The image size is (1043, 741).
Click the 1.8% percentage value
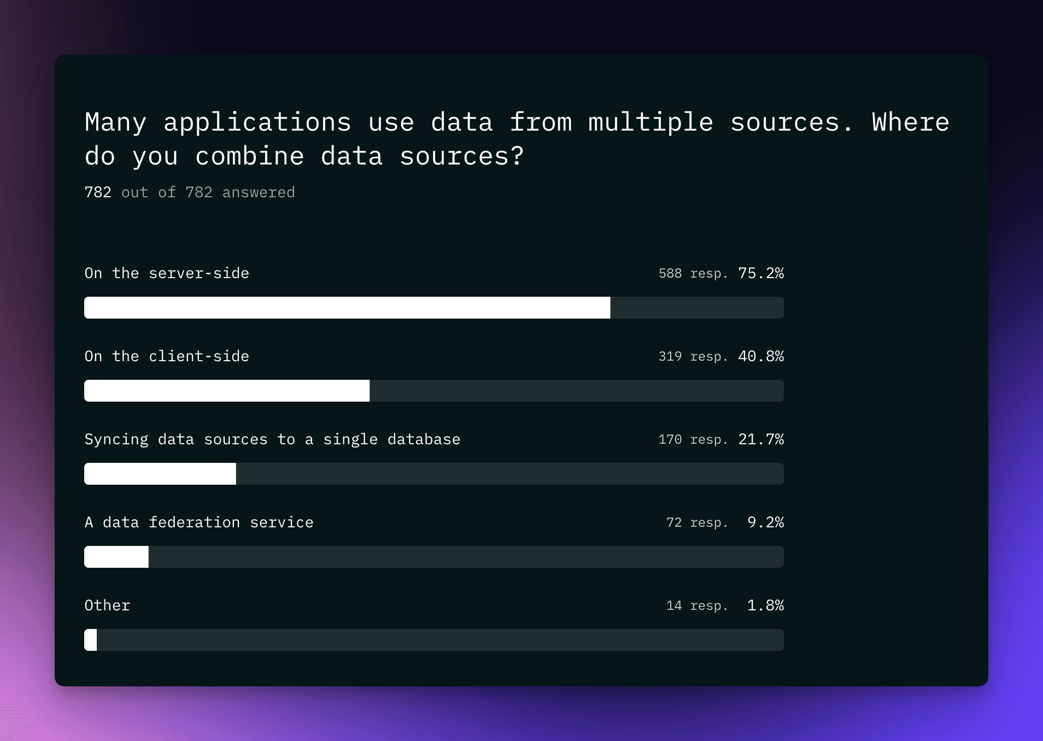[x=765, y=605]
